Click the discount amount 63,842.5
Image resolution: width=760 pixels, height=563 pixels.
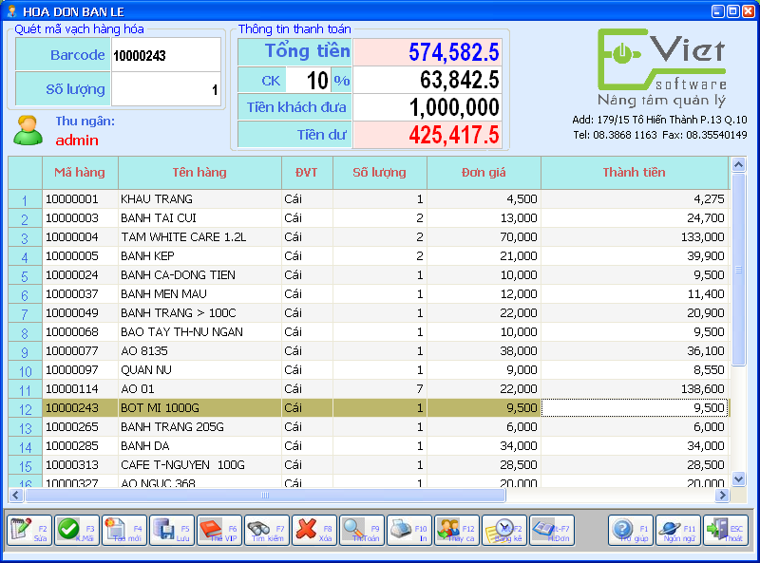click(x=427, y=80)
